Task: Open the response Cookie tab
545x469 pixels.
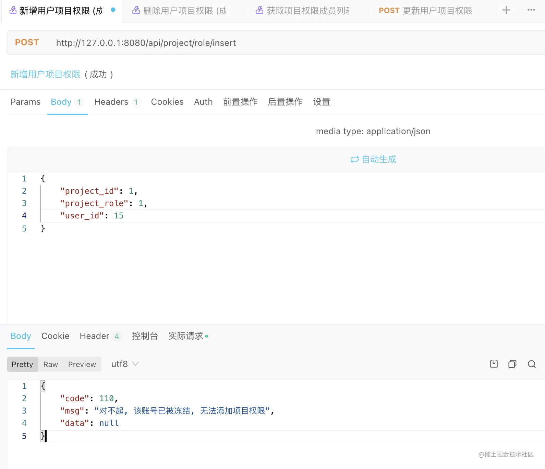Action: 55,336
